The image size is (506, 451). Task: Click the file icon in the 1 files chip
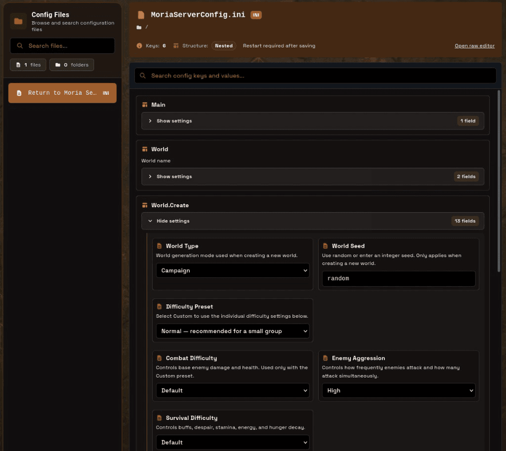(x=18, y=65)
